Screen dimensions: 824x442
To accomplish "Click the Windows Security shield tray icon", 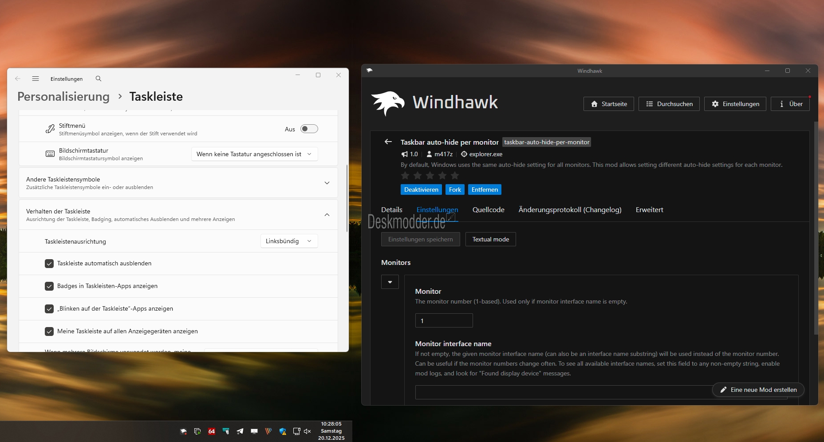I will tap(283, 431).
